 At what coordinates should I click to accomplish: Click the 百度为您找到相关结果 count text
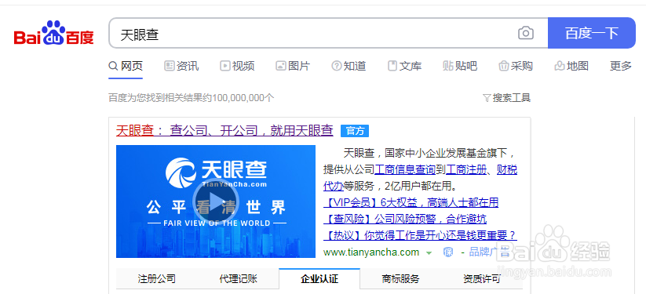(x=192, y=98)
